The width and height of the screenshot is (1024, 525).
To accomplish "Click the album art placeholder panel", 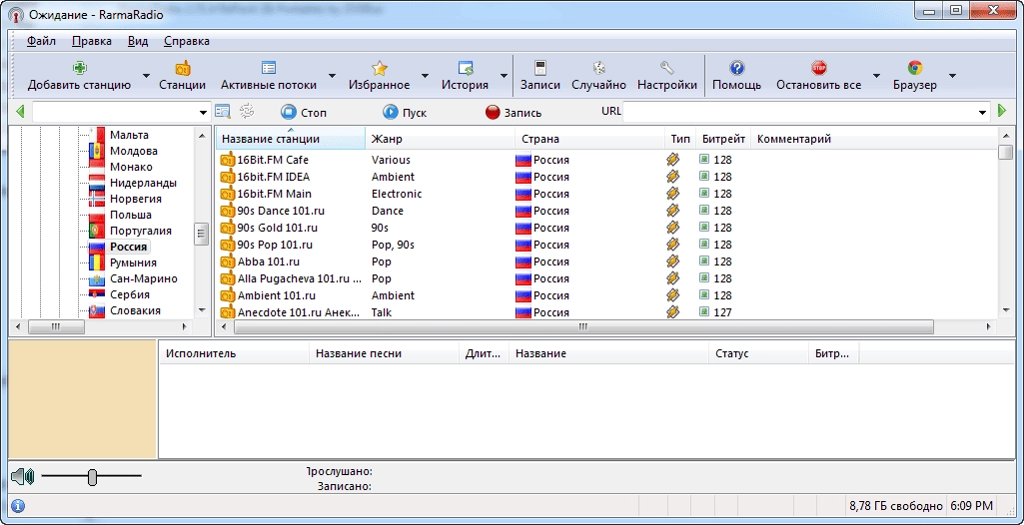I will (82, 399).
